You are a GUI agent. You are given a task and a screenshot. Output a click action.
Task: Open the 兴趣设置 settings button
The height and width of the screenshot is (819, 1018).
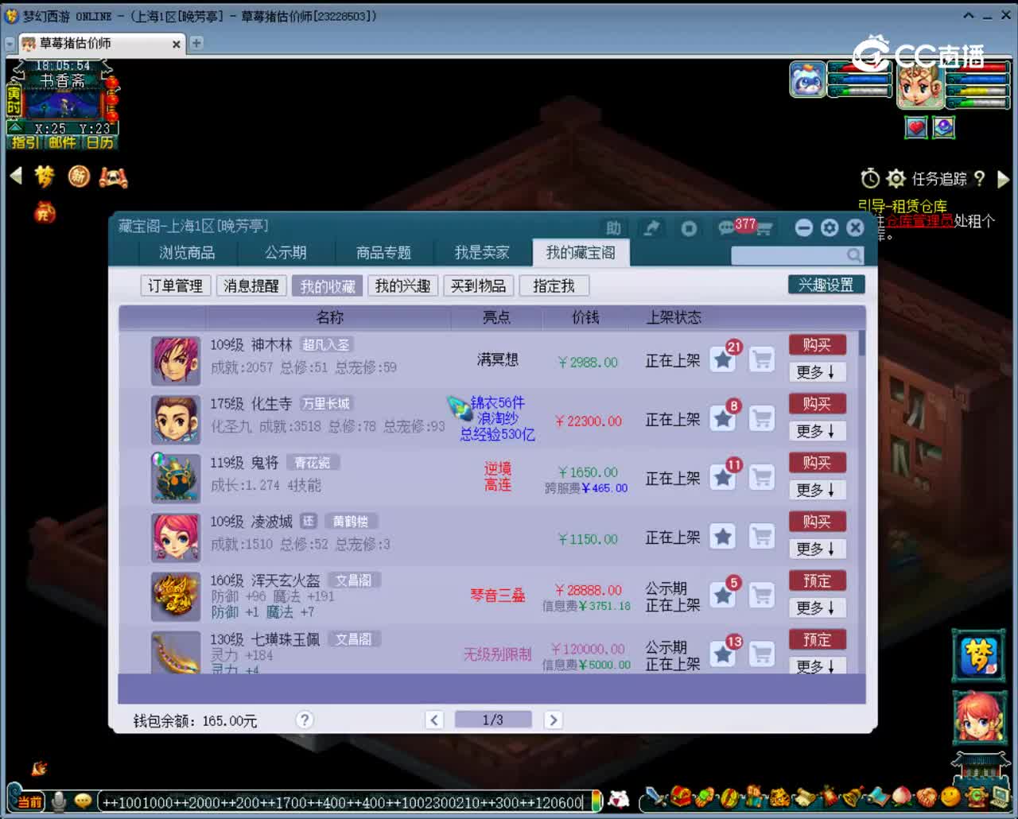pyautogui.click(x=826, y=285)
